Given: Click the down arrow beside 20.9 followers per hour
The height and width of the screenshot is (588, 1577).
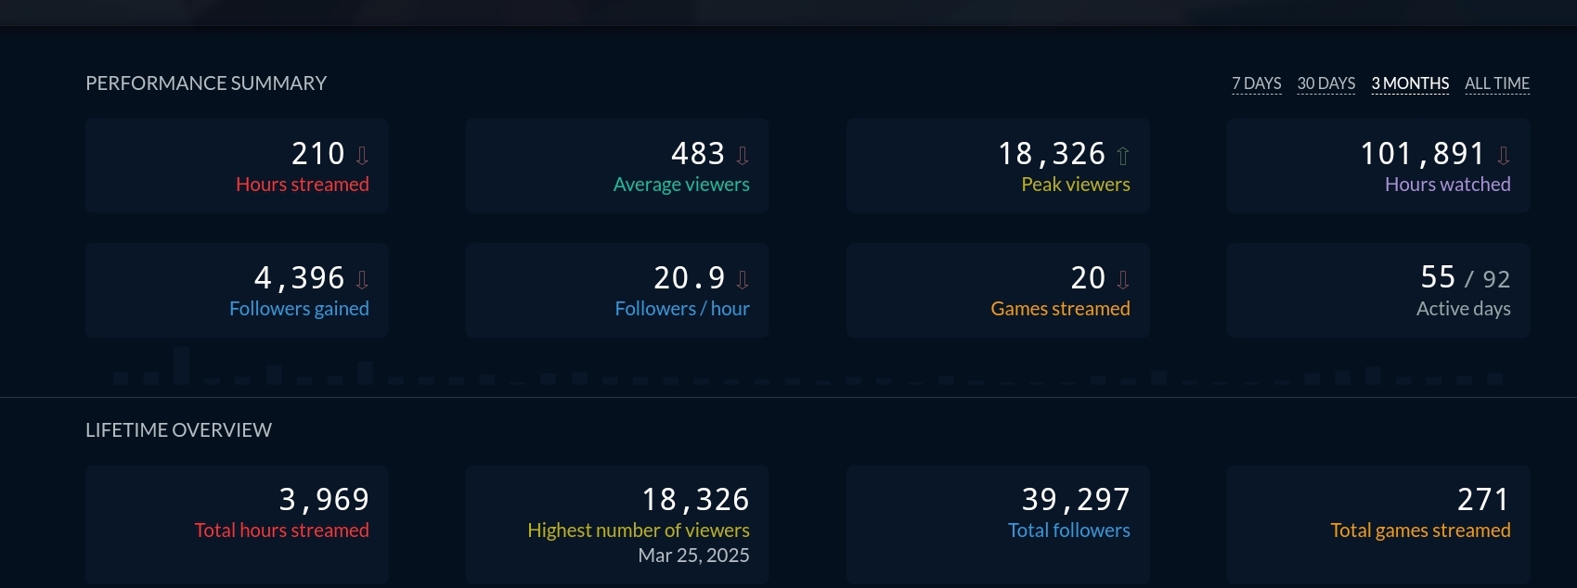Looking at the screenshot, I should (743, 280).
